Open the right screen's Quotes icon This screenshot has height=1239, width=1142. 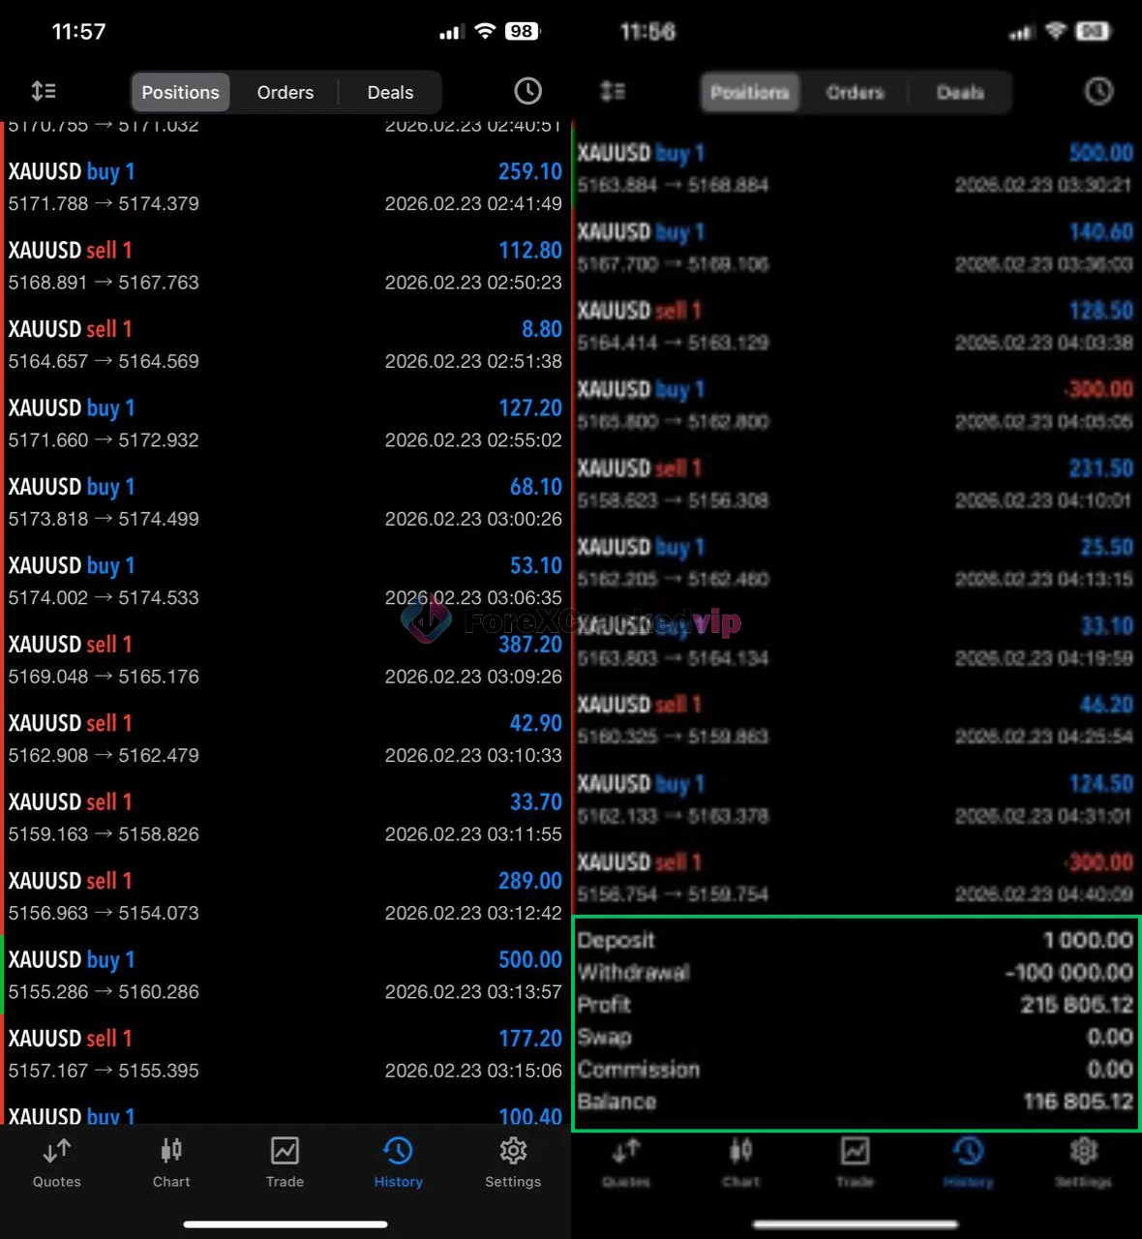point(625,1162)
